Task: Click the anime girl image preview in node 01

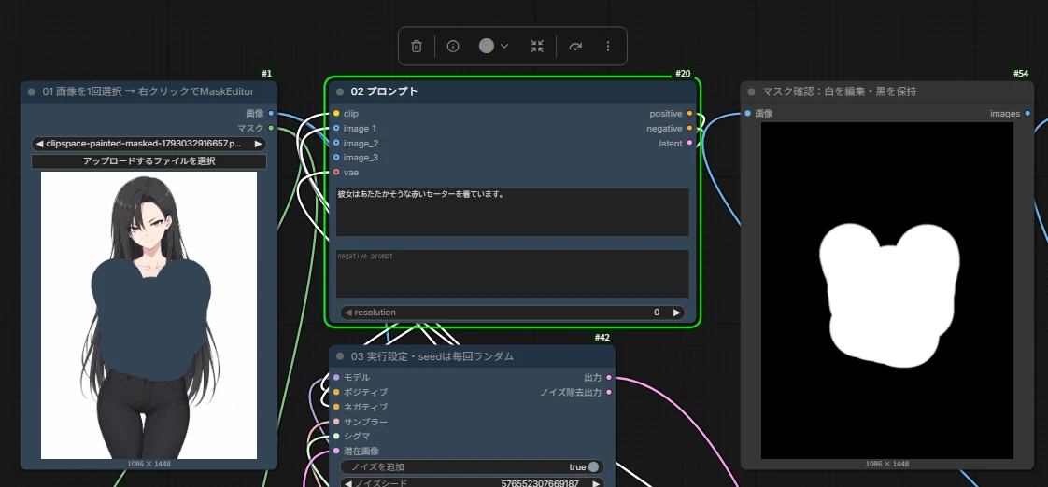Action: click(149, 315)
